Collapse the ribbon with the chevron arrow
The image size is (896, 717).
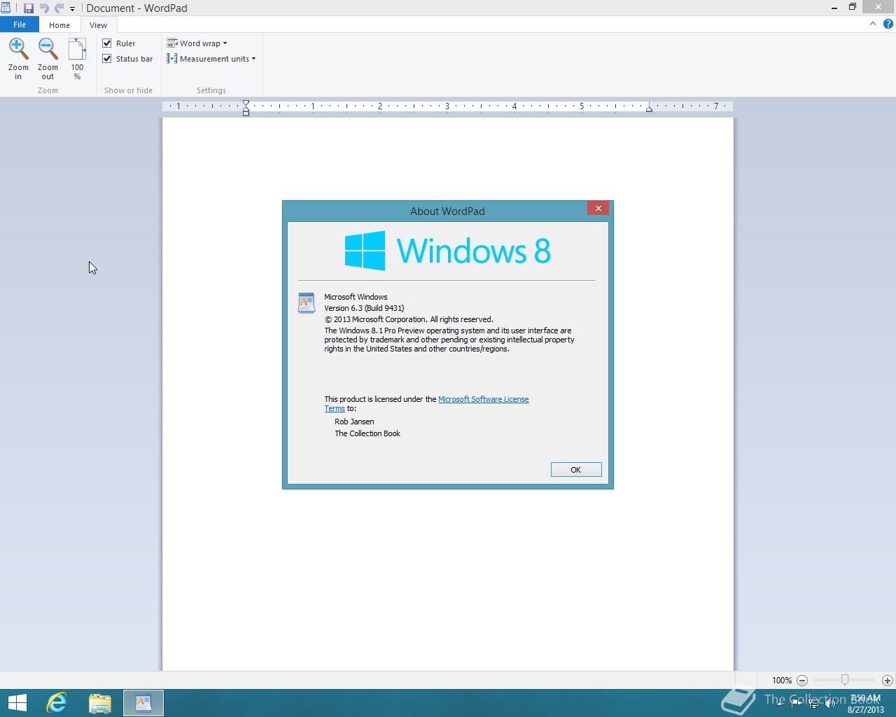coord(872,24)
